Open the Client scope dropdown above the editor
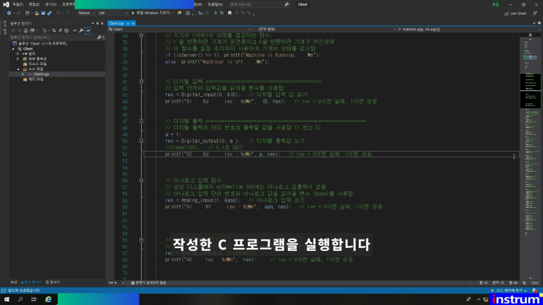Screen dimensions: 543x305 point(179,29)
